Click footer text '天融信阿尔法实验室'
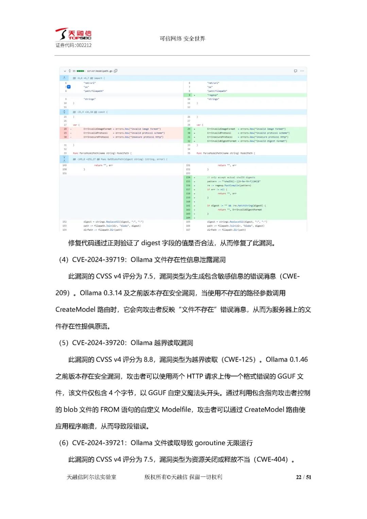The width and height of the screenshot is (367, 519). click(91, 477)
